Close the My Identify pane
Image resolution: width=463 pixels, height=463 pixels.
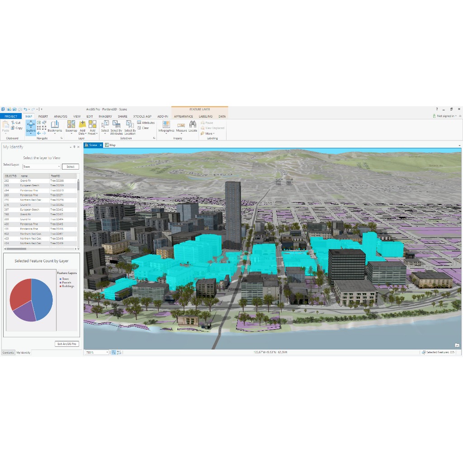(78, 147)
